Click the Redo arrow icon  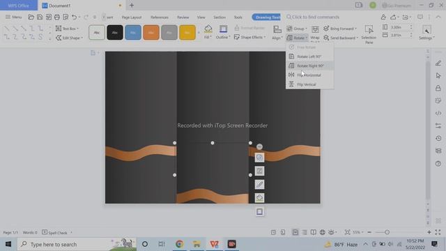tap(86, 17)
